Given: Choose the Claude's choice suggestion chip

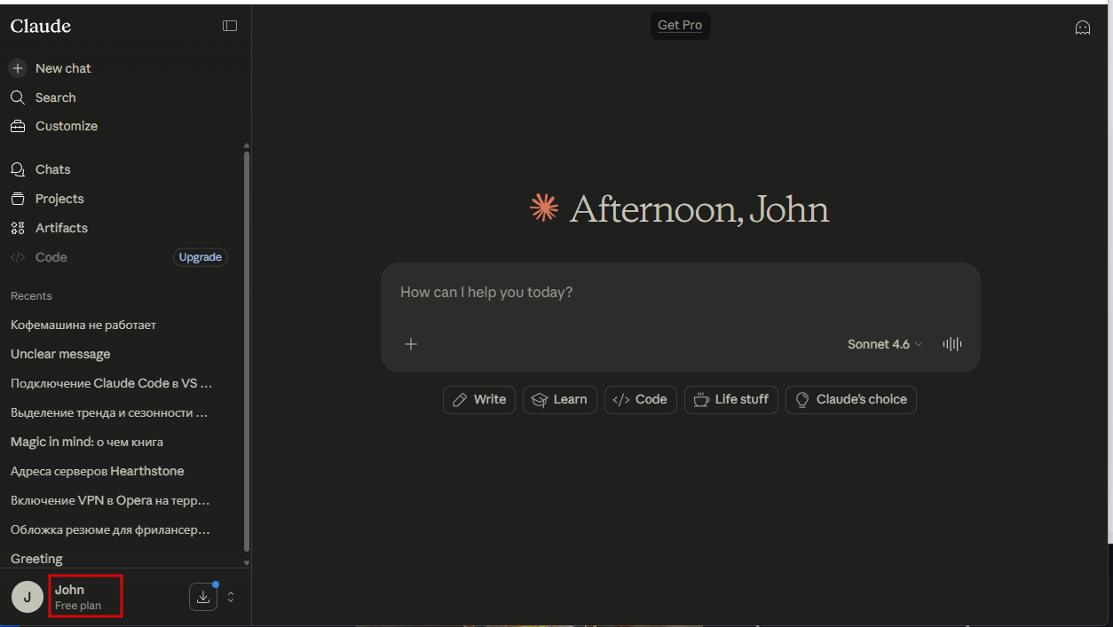Looking at the screenshot, I should 851,399.
